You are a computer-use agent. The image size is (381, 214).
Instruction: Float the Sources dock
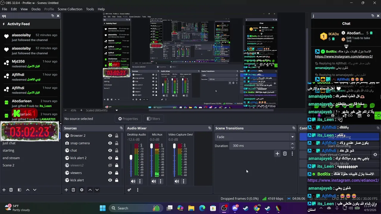tap(121, 128)
